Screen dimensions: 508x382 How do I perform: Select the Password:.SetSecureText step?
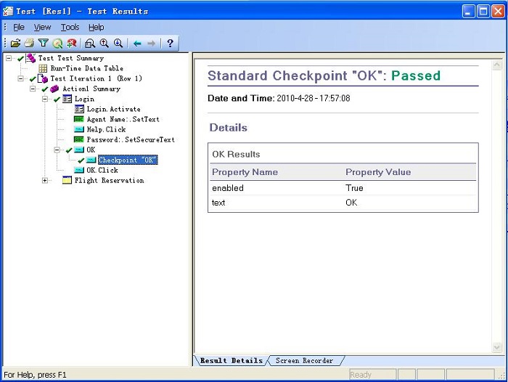coord(131,139)
